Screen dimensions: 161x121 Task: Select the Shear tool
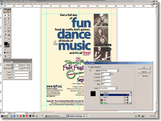[x=5, y=31]
